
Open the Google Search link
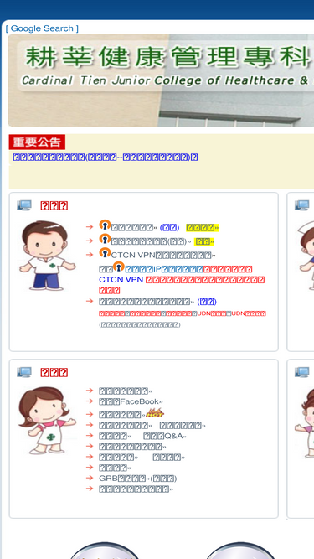tap(42, 28)
